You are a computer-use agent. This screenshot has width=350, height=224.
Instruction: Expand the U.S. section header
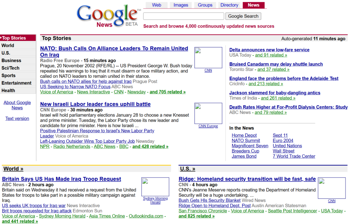tap(188, 169)
